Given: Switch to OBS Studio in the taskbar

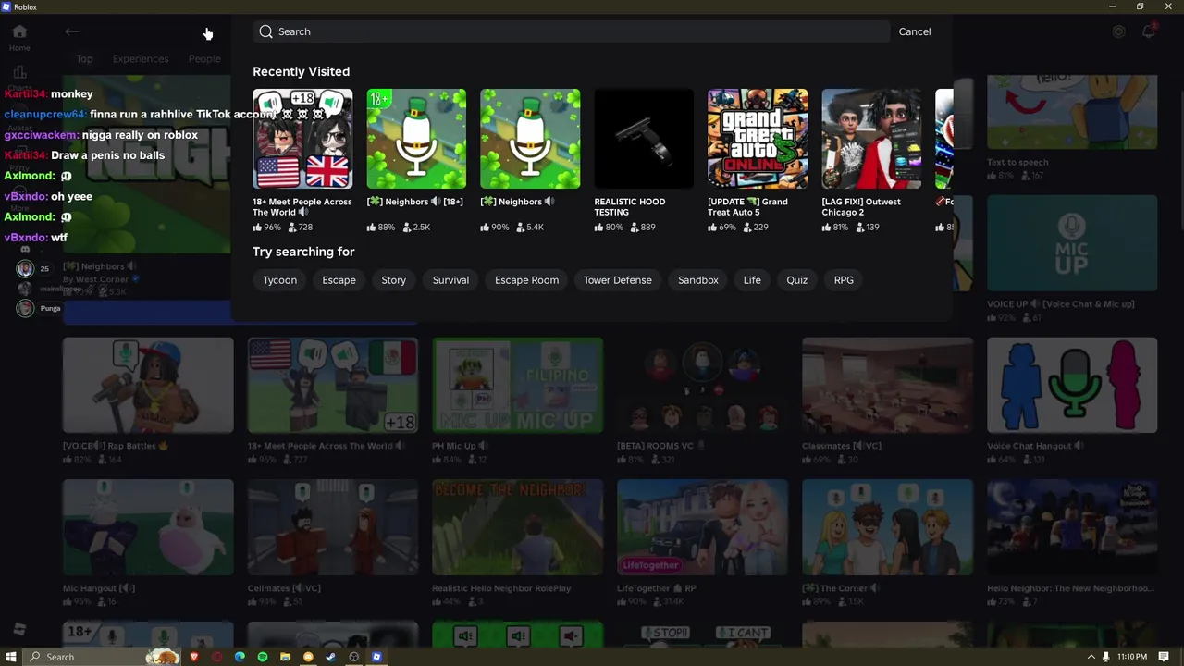Looking at the screenshot, I should [353, 657].
